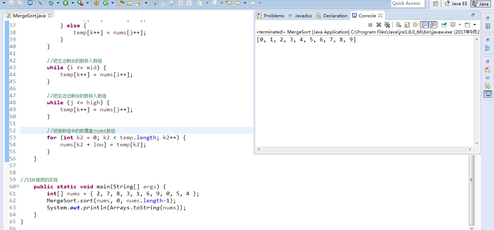Click the editor vertical scrollbar
494x230 pixels.
472,190
